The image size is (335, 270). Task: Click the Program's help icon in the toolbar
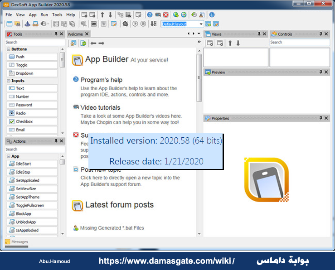point(150,15)
